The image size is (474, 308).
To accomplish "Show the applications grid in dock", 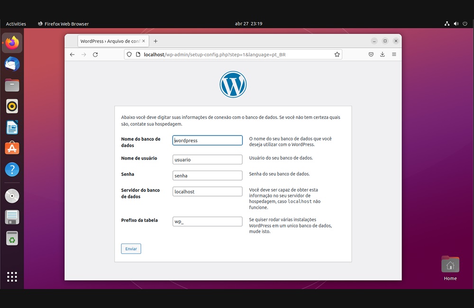I will coord(12,277).
